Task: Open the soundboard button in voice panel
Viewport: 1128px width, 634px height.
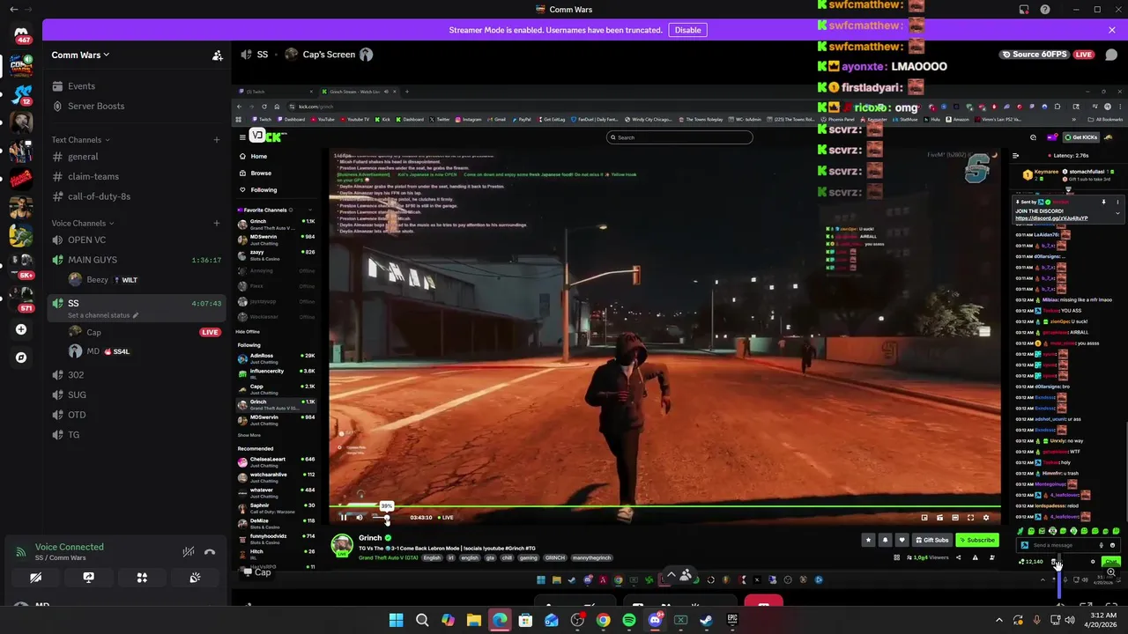Action: point(195,578)
